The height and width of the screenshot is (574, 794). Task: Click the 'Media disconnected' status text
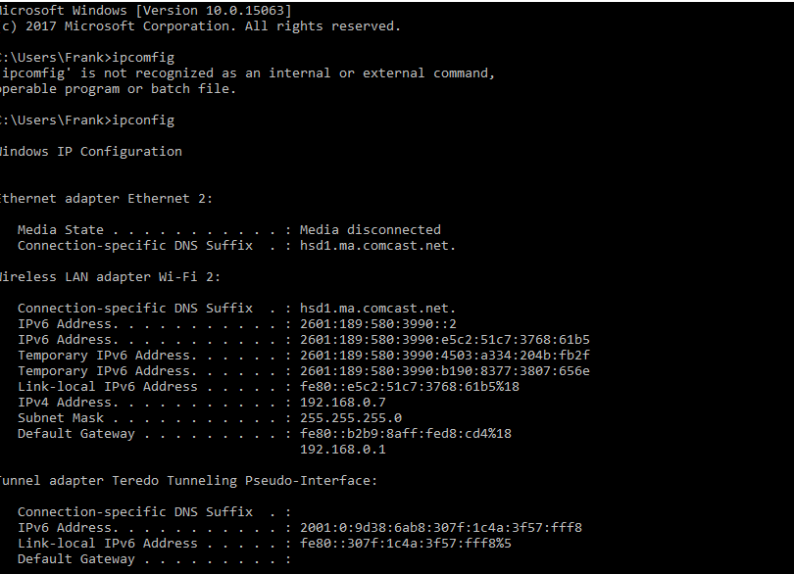(370, 230)
